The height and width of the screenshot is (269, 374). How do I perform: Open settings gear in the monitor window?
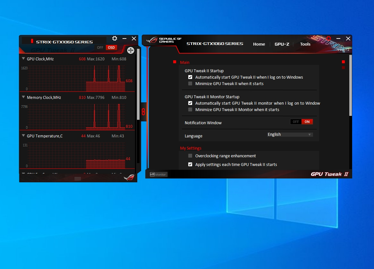(x=115, y=39)
